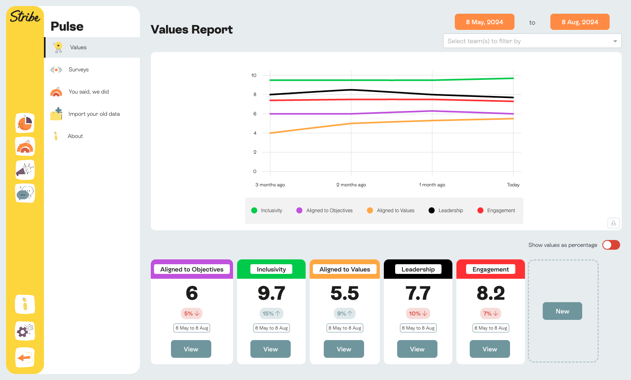The image size is (631, 380).
Task: Click the candle info icon in sidebar
Action: 25,304
